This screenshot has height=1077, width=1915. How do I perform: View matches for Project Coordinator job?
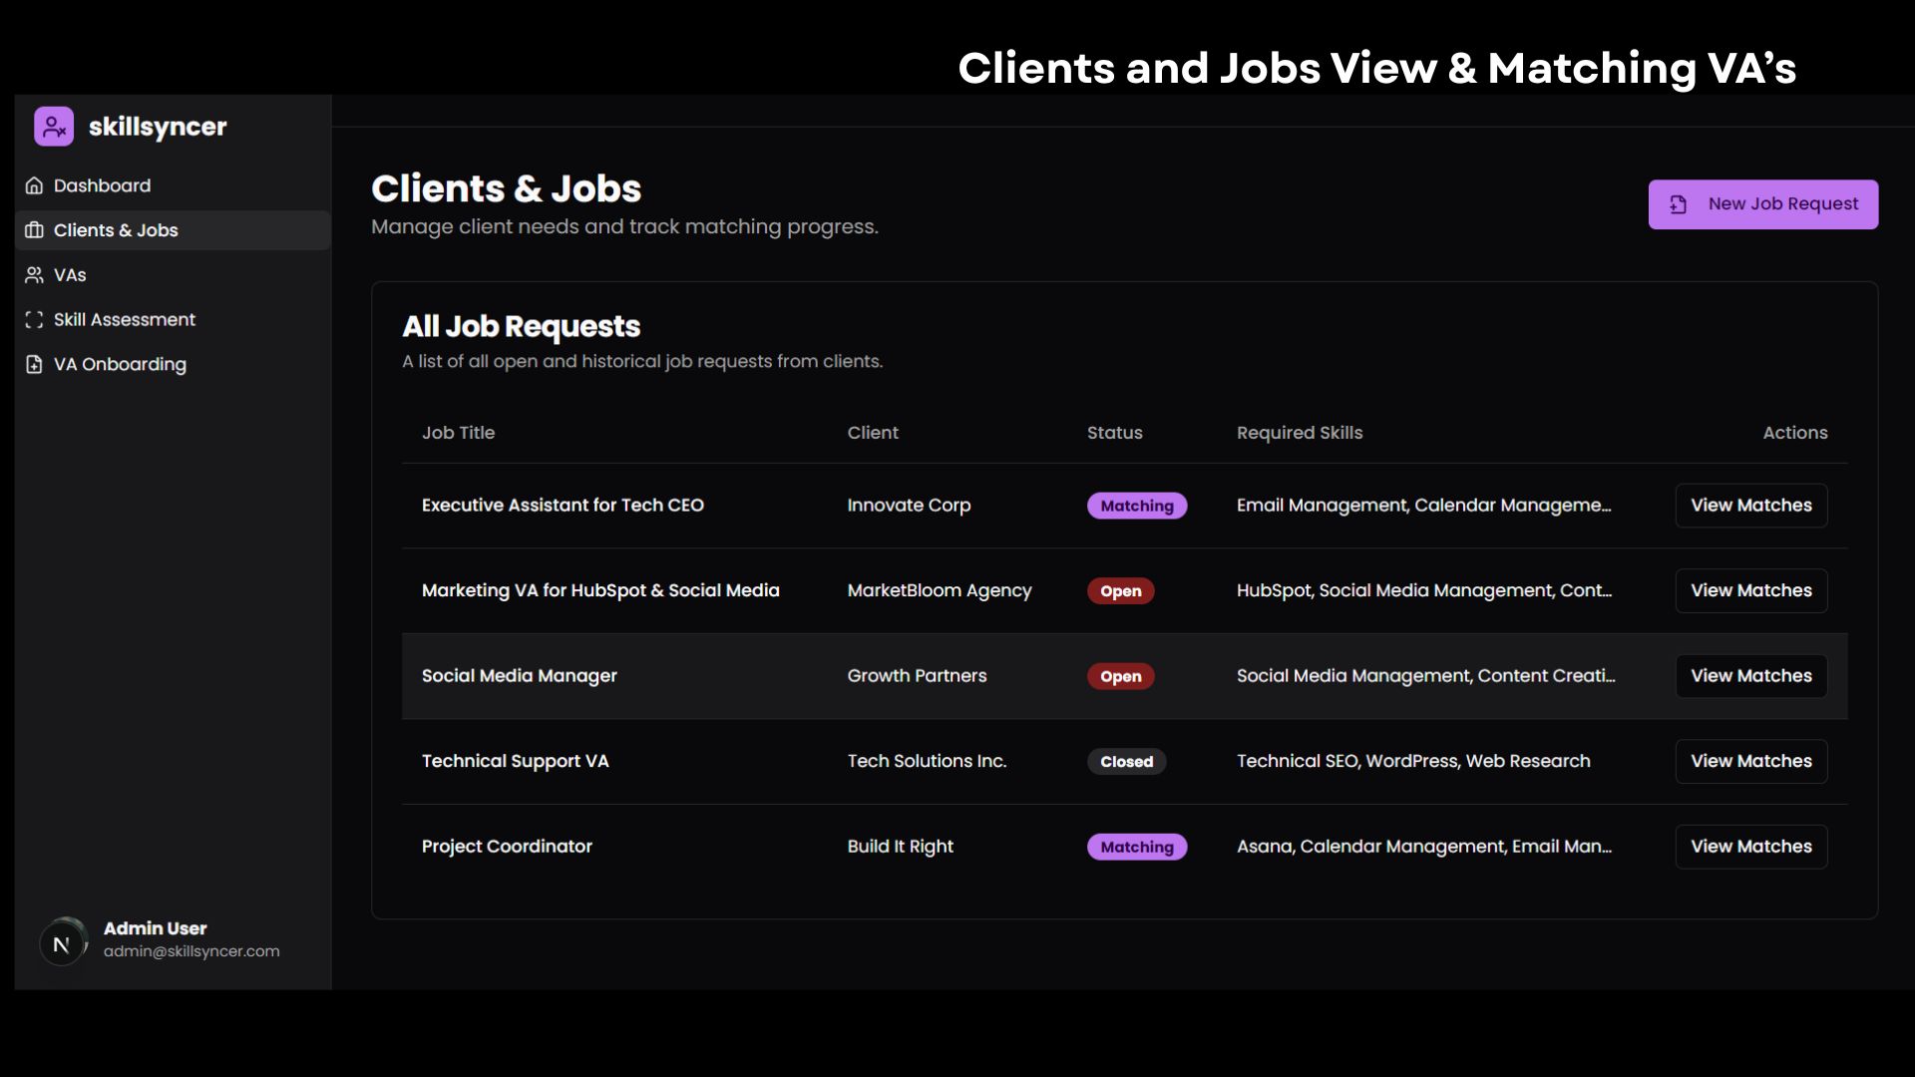coord(1750,847)
